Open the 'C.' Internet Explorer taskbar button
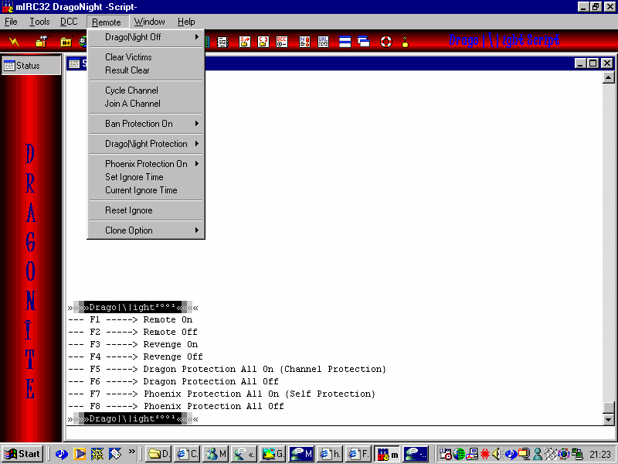618x464 pixels. point(187,454)
